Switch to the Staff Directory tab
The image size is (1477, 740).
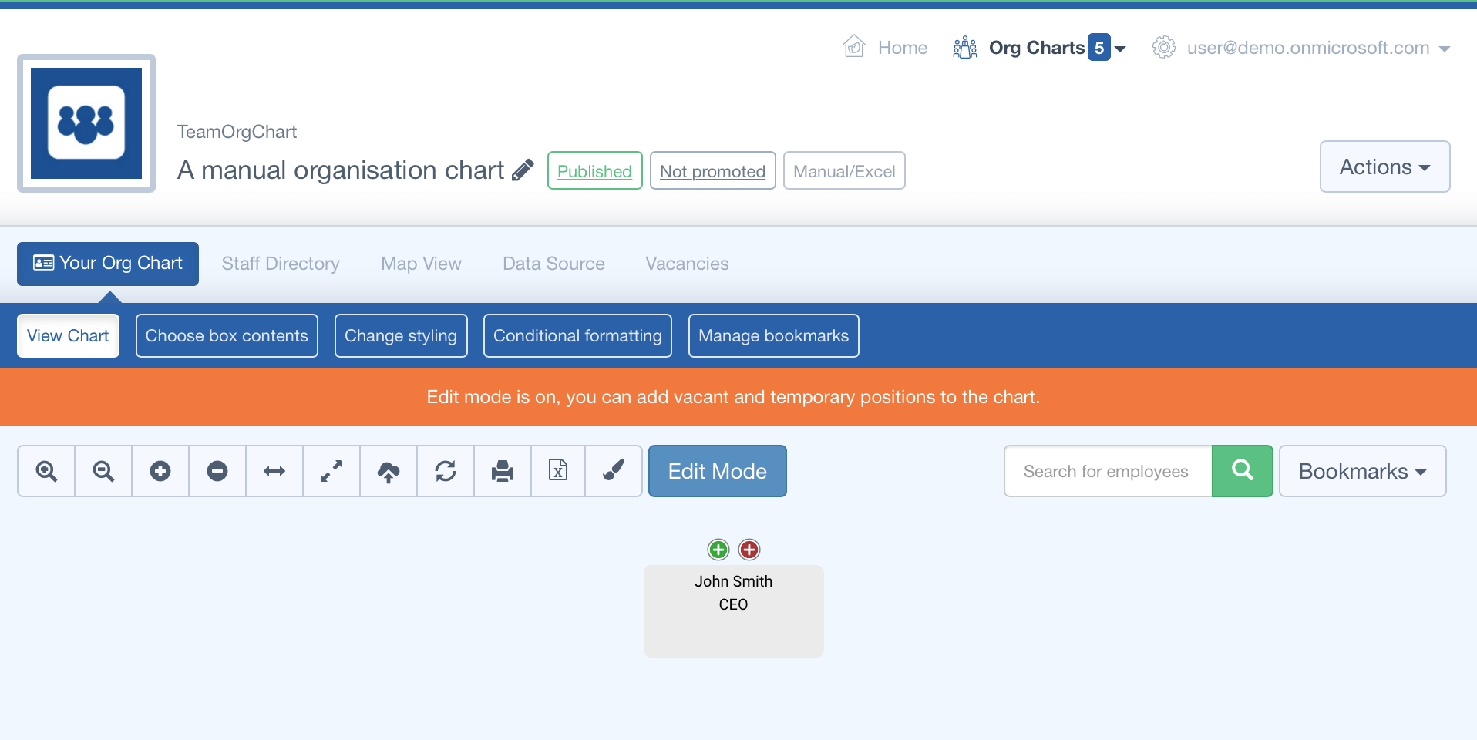pyautogui.click(x=281, y=264)
